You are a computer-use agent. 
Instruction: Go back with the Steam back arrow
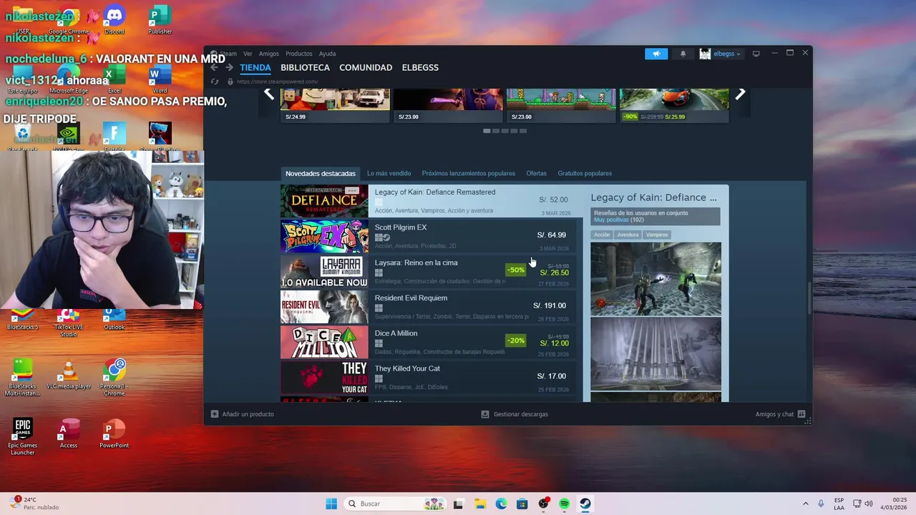coord(214,67)
